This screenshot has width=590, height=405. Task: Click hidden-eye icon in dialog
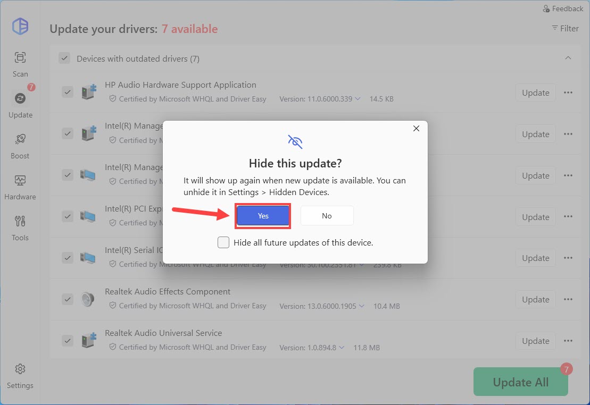coord(295,141)
